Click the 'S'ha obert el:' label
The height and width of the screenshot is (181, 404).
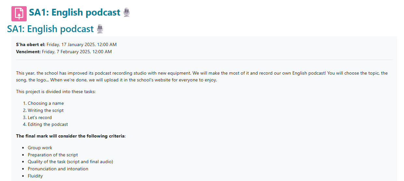click(x=31, y=44)
